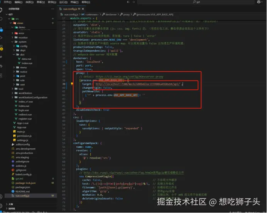This screenshot has height=213, width=267.
Task: Open the Search view in the activity bar
Action: 1,19
